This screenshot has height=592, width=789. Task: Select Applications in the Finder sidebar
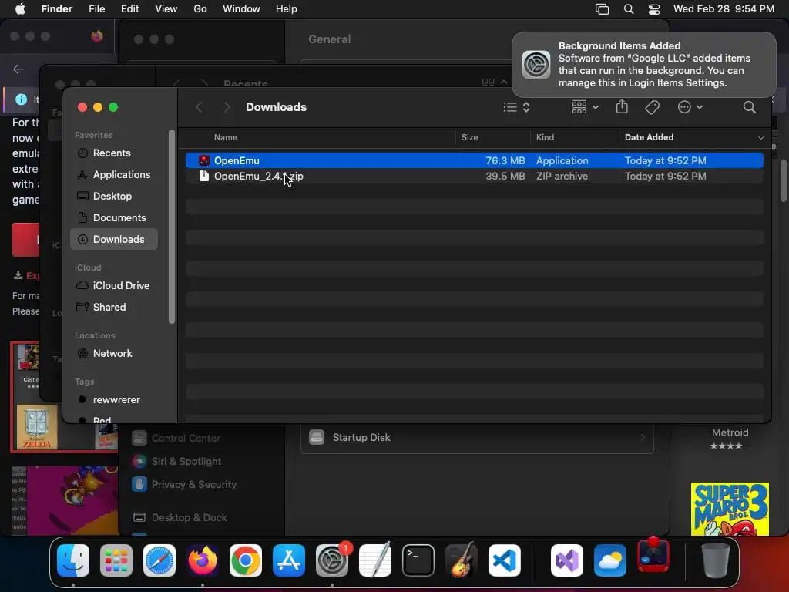[x=114, y=175]
